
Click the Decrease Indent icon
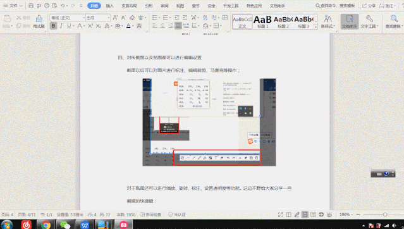point(177,18)
